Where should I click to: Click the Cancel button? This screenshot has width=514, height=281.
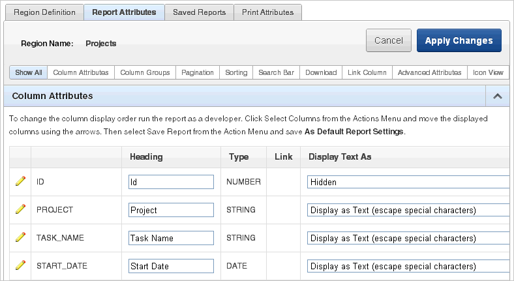pyautogui.click(x=389, y=40)
